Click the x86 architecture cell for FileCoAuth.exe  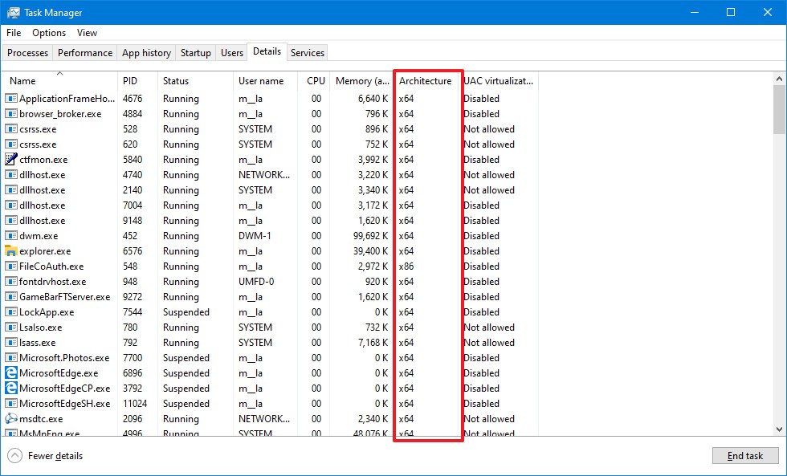[x=406, y=266]
